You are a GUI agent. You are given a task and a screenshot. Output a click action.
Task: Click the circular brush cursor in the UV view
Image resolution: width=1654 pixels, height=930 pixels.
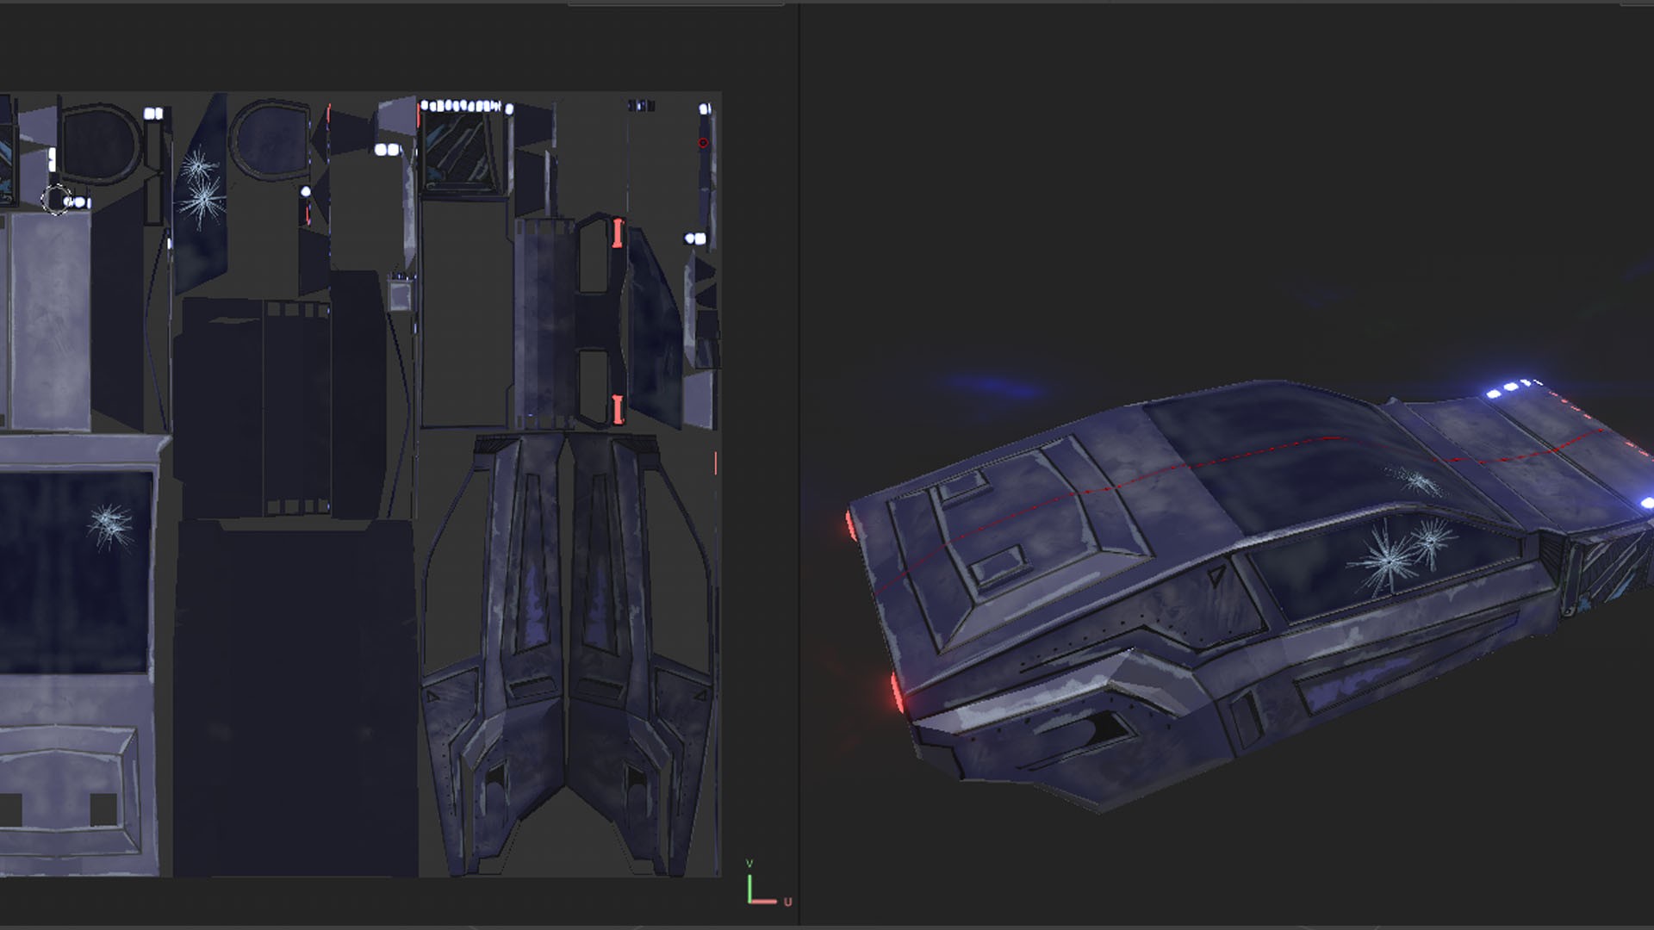[56, 200]
